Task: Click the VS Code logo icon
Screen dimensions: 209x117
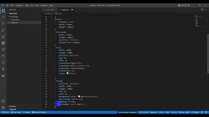Action: tap(3, 5)
